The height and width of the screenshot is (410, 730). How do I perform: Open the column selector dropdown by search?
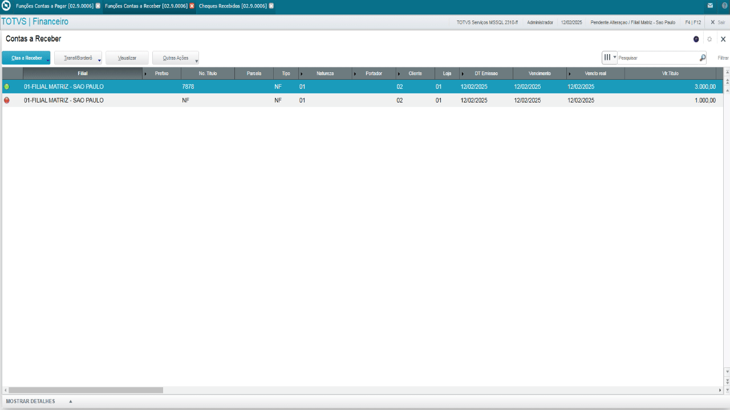tap(610, 58)
